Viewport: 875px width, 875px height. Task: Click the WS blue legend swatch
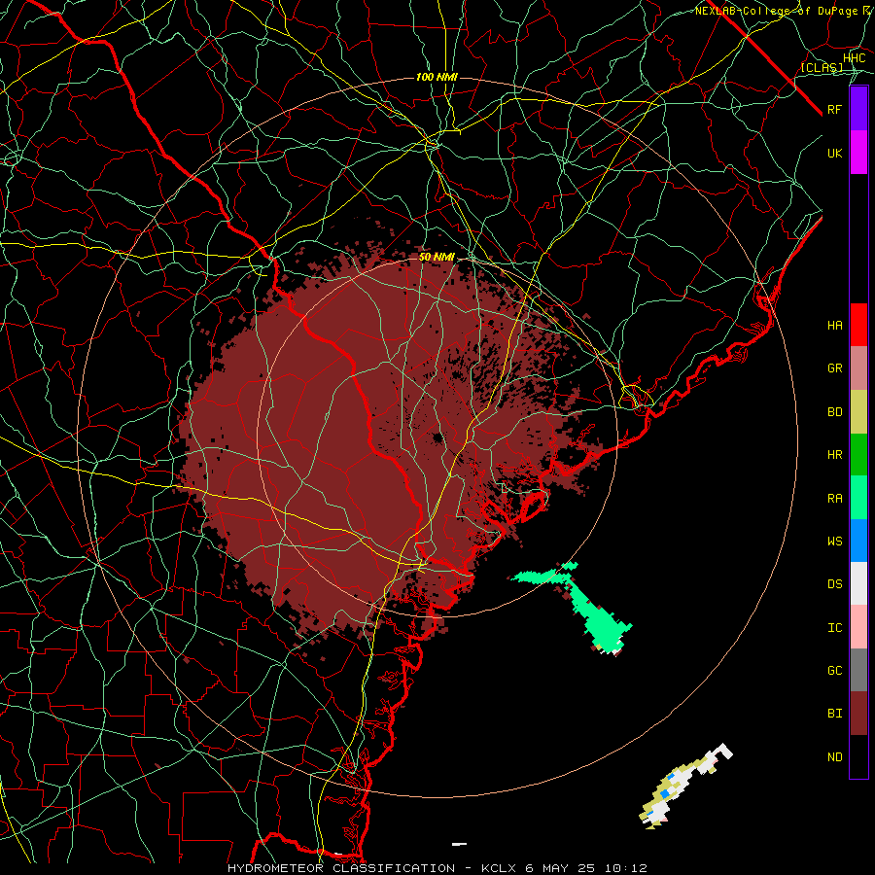pyautogui.click(x=858, y=541)
